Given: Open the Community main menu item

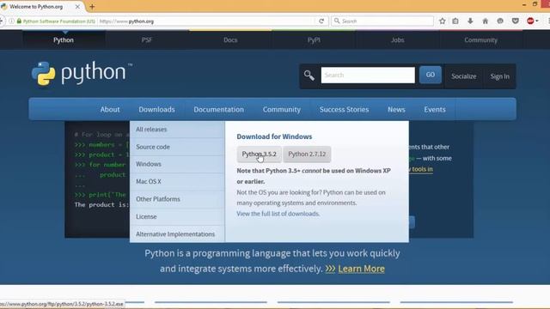Looking at the screenshot, I should [x=282, y=109].
